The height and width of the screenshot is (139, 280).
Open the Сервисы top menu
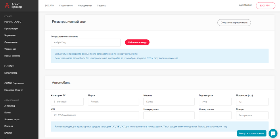(101, 6)
